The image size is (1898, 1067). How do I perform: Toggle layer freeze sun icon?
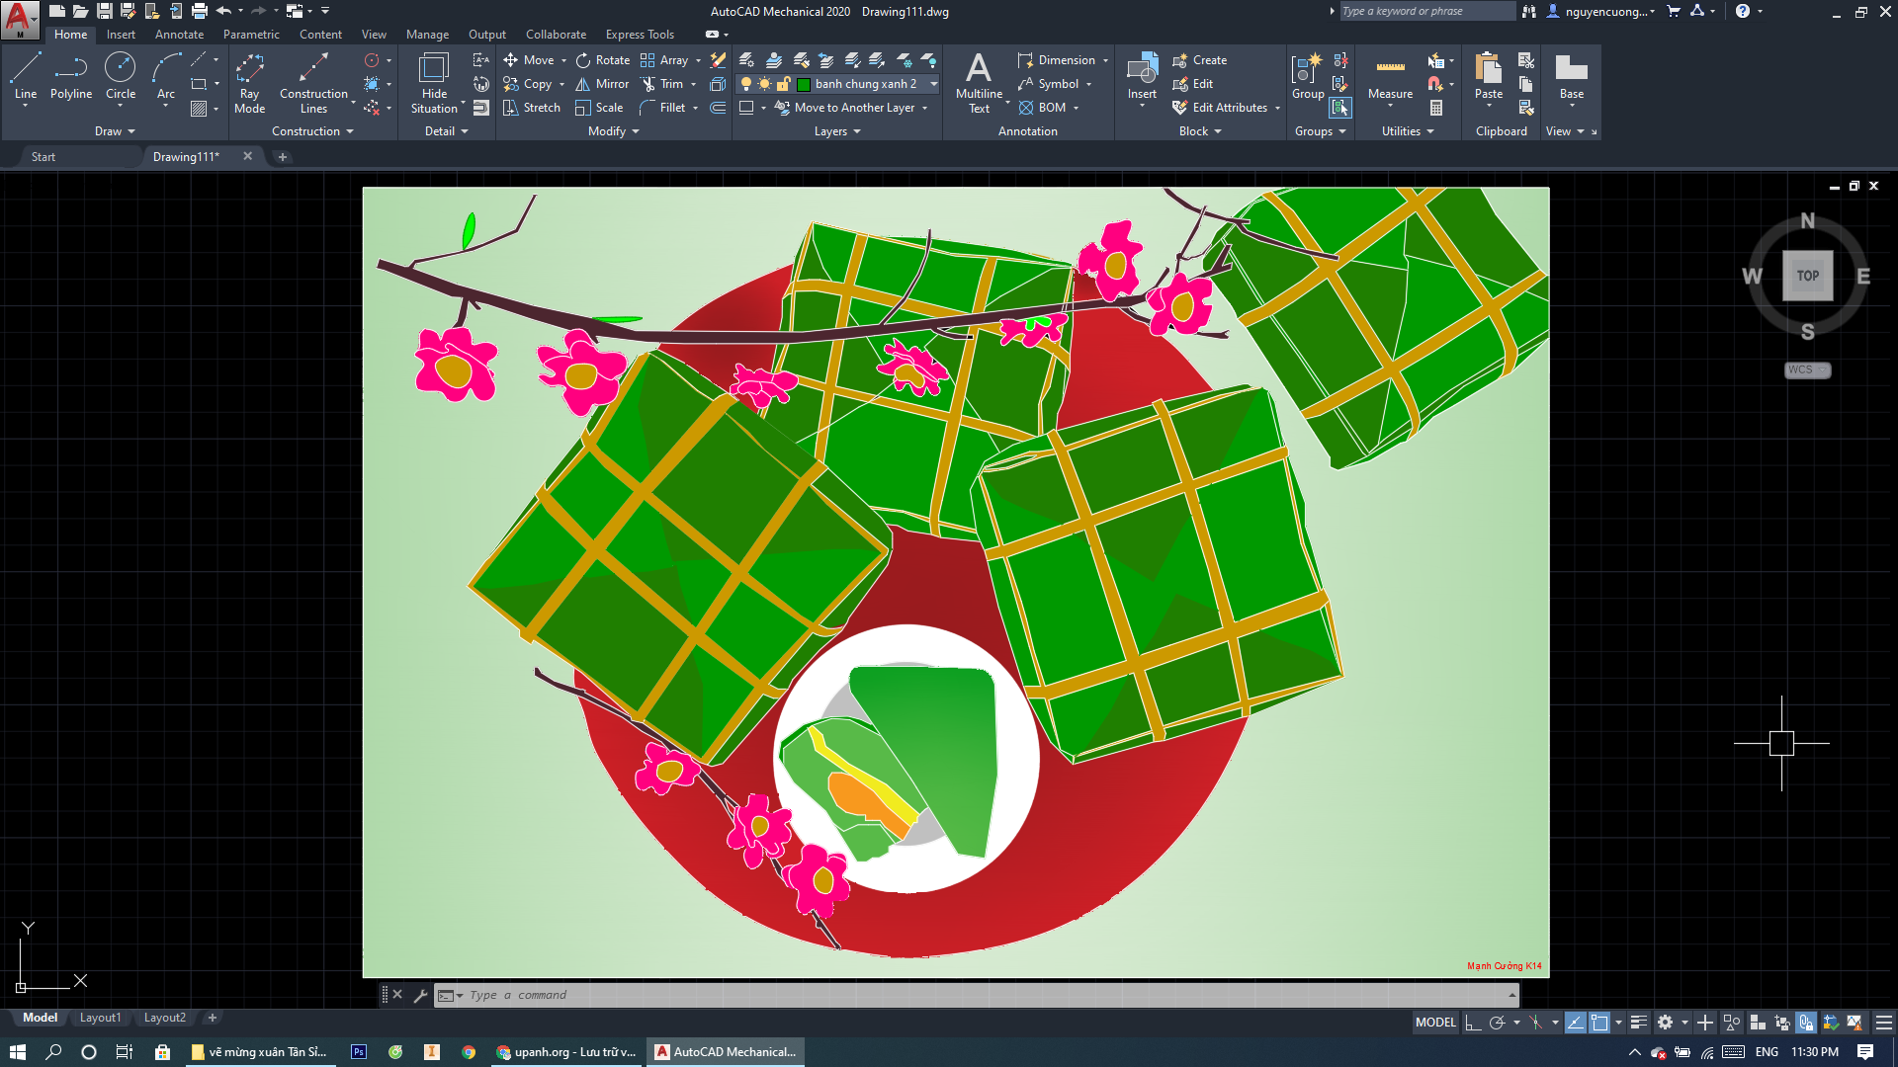(764, 84)
